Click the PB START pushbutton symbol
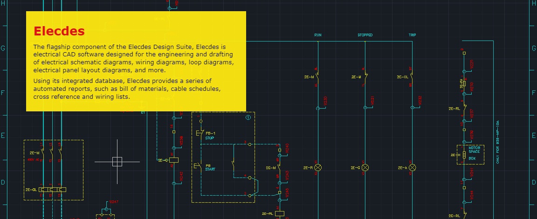This screenshot has width=537, height=219. (198, 166)
